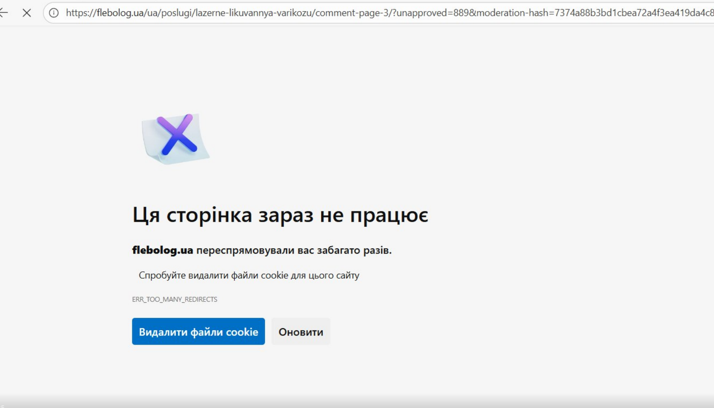Click the "Оновити" refresh button
The width and height of the screenshot is (714, 408).
click(301, 331)
